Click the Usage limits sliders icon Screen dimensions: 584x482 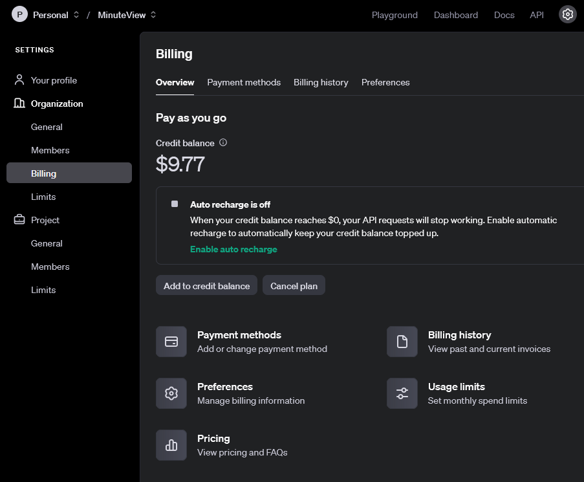(x=402, y=393)
